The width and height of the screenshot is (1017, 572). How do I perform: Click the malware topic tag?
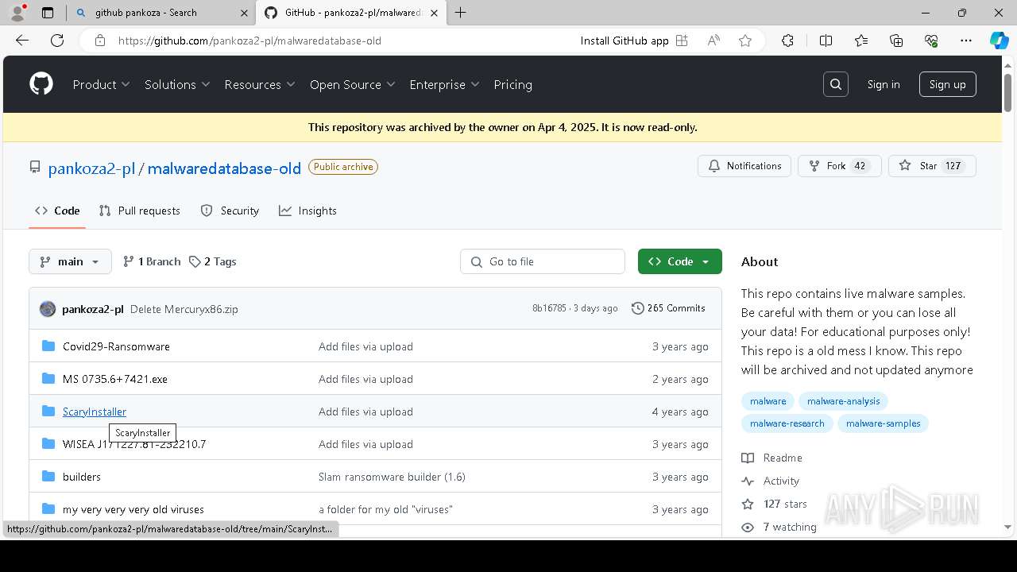768,401
